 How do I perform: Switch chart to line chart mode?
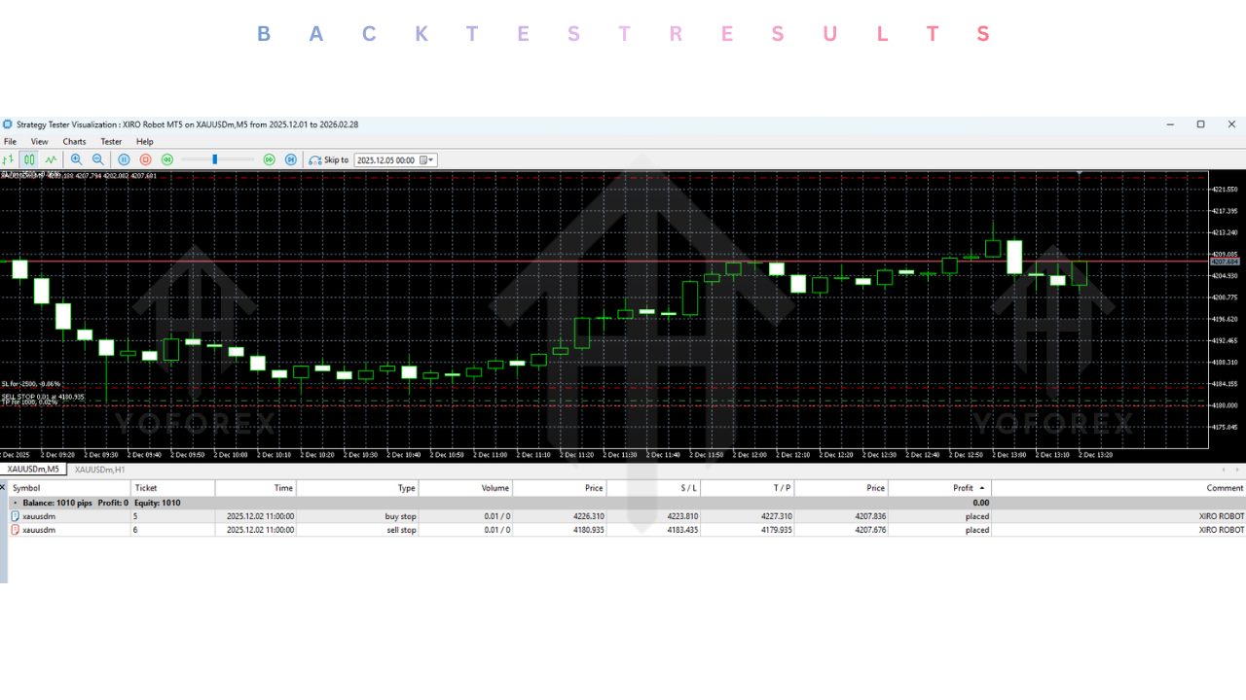[50, 159]
